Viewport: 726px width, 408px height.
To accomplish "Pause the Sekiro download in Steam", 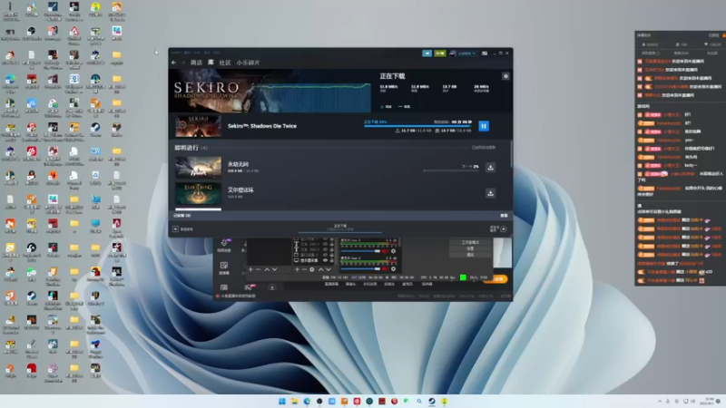I will click(484, 126).
